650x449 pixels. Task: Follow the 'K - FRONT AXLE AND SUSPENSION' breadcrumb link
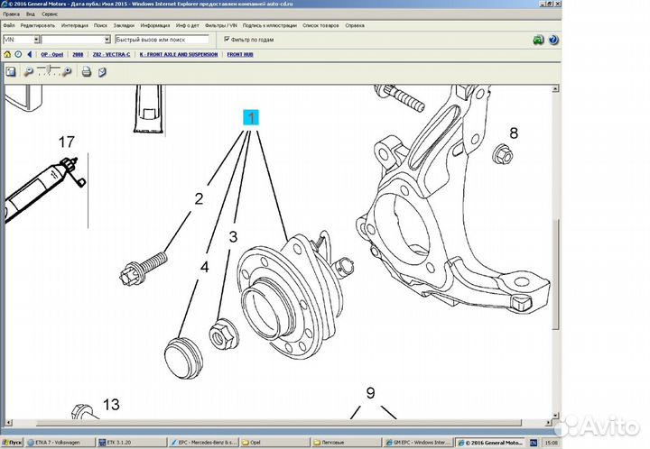tap(177, 55)
